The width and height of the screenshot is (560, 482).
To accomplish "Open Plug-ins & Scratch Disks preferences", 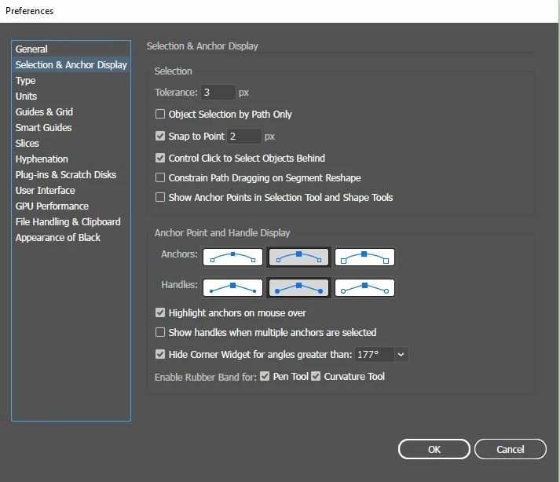I will pos(71,174).
